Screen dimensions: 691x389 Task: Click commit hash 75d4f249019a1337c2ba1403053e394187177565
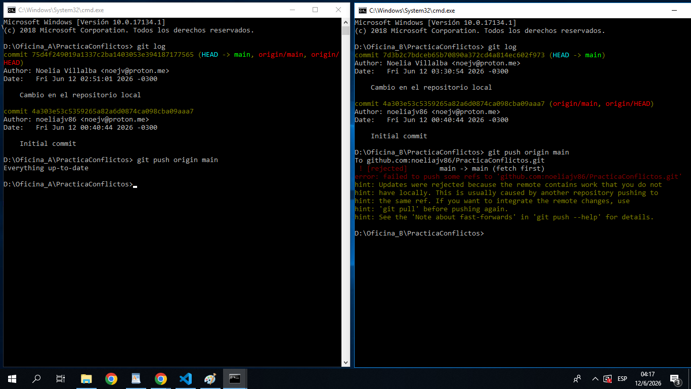(113, 55)
